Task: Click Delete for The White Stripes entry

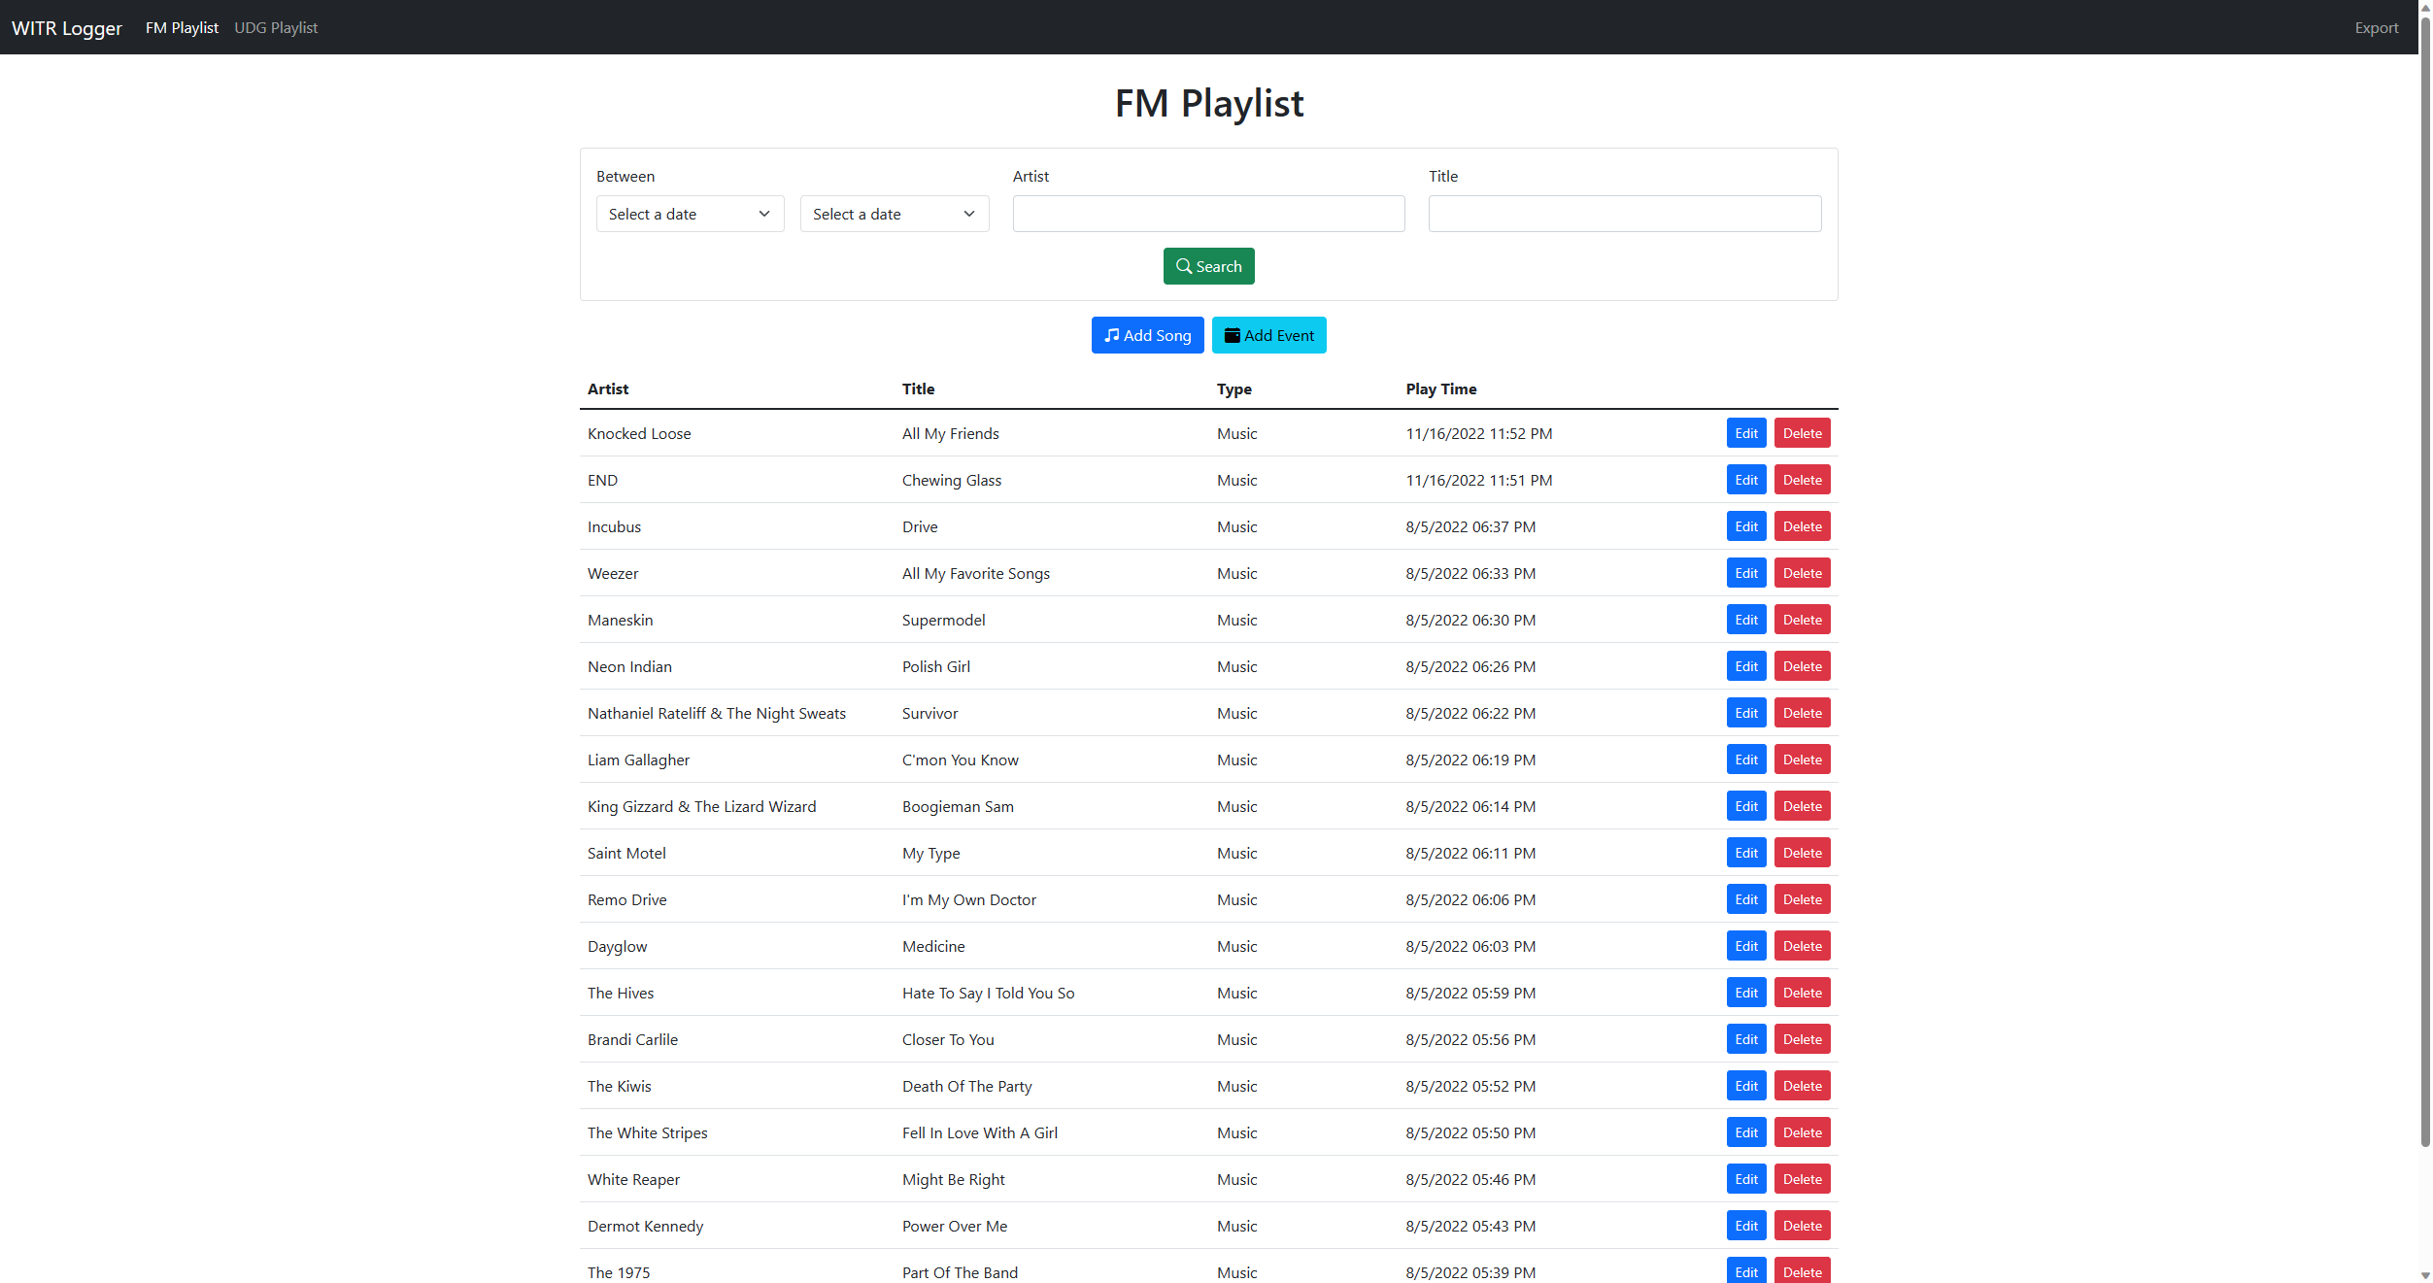Action: tap(1803, 1131)
